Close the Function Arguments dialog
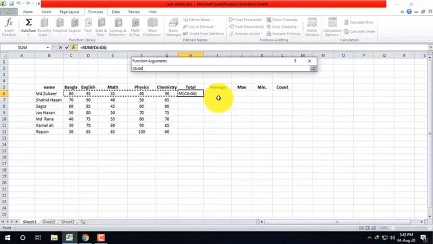The image size is (433, 244). pos(309,61)
